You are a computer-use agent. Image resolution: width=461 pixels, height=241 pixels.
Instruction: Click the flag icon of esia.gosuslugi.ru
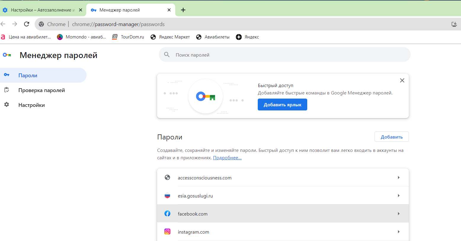167,195
